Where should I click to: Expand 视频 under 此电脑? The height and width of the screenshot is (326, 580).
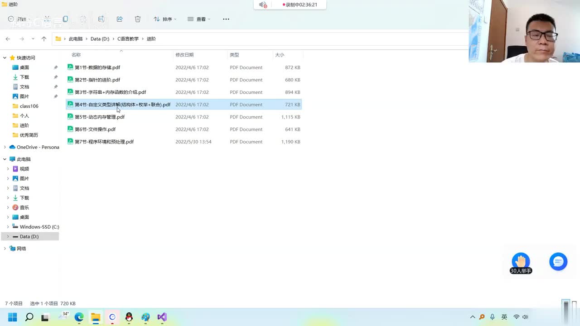tap(8, 169)
